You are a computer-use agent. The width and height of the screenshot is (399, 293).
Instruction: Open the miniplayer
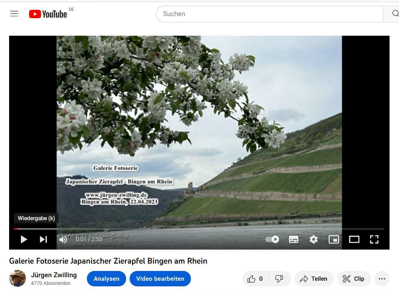[333, 239]
